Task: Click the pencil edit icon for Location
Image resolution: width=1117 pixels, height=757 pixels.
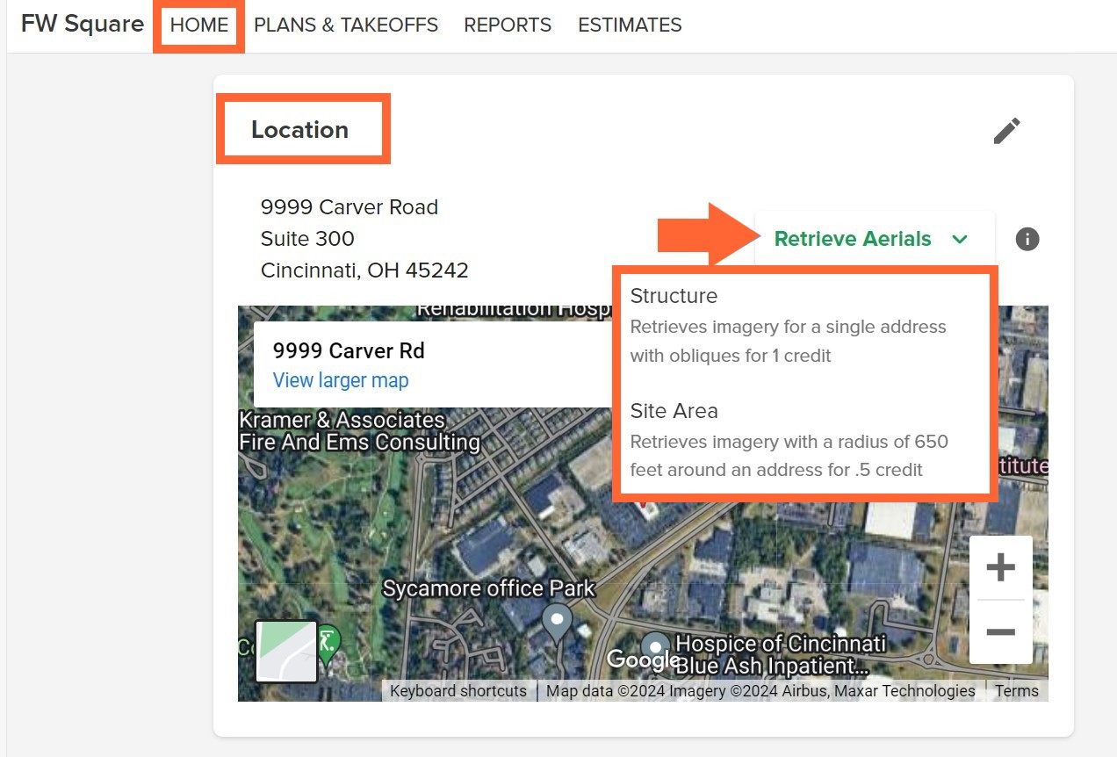Action: 1006,131
